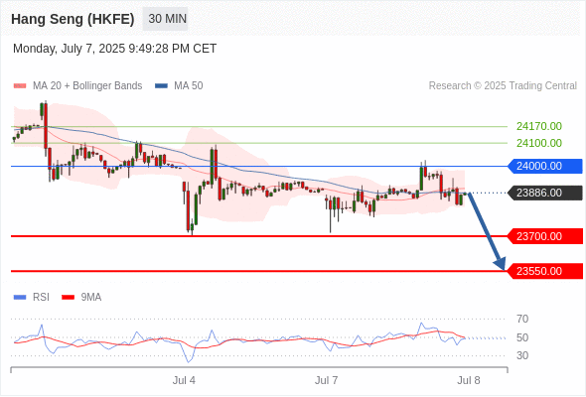Click the Research © 2025 Trading Central credit

click(x=503, y=86)
